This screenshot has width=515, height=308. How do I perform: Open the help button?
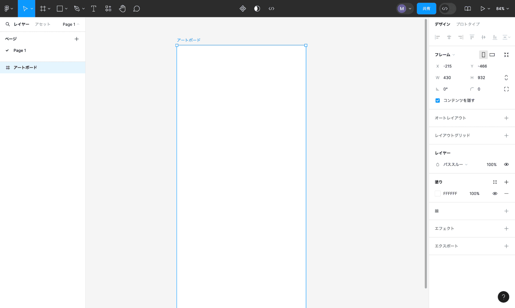tap(503, 297)
